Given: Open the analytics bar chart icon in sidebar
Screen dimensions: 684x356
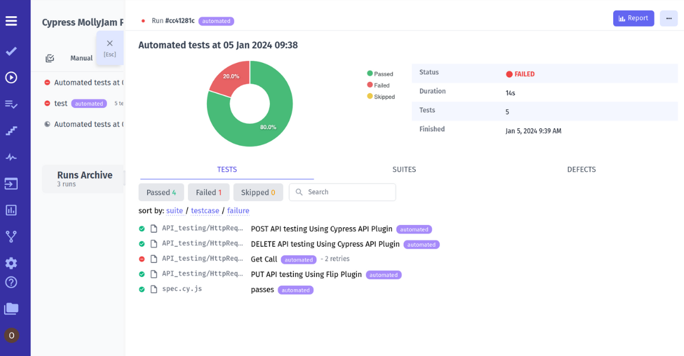Looking at the screenshot, I should point(11,210).
